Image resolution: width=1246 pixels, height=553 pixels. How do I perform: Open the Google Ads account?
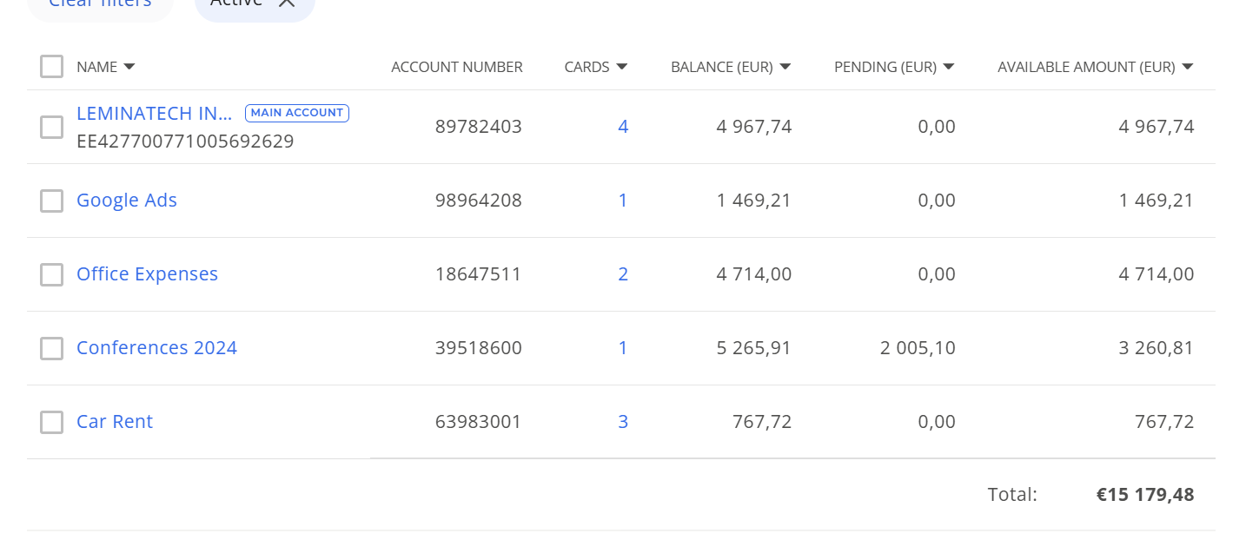point(127,201)
